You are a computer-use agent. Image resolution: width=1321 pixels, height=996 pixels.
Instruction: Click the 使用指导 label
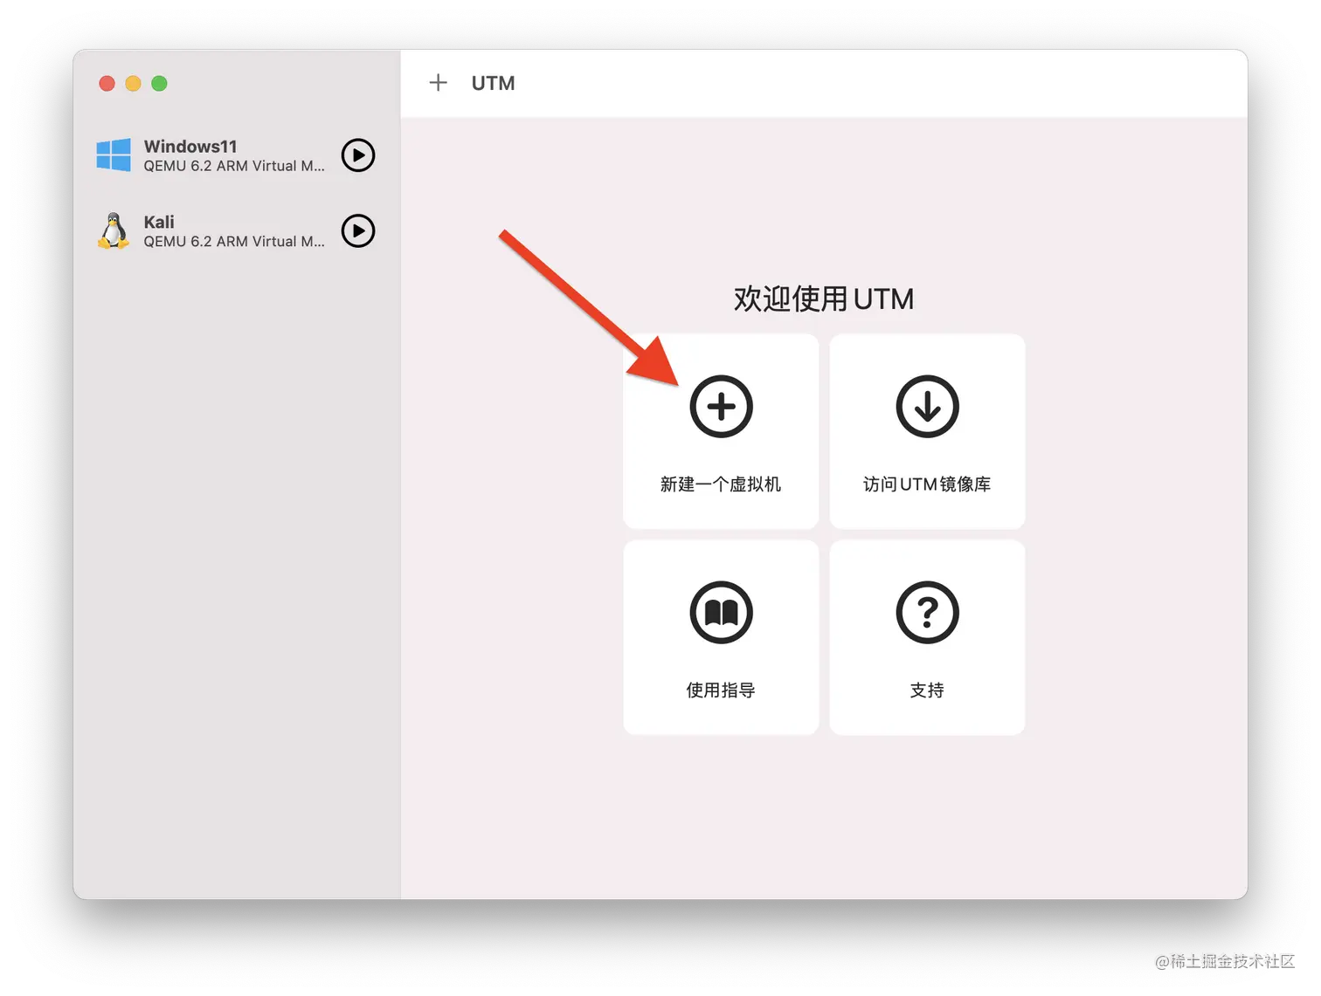[x=721, y=690]
